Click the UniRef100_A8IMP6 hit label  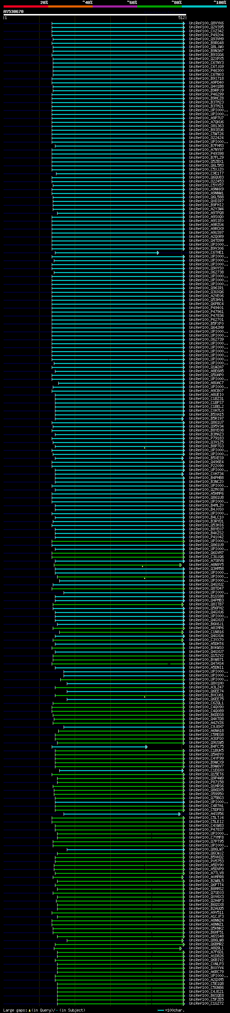(x=206, y=628)
